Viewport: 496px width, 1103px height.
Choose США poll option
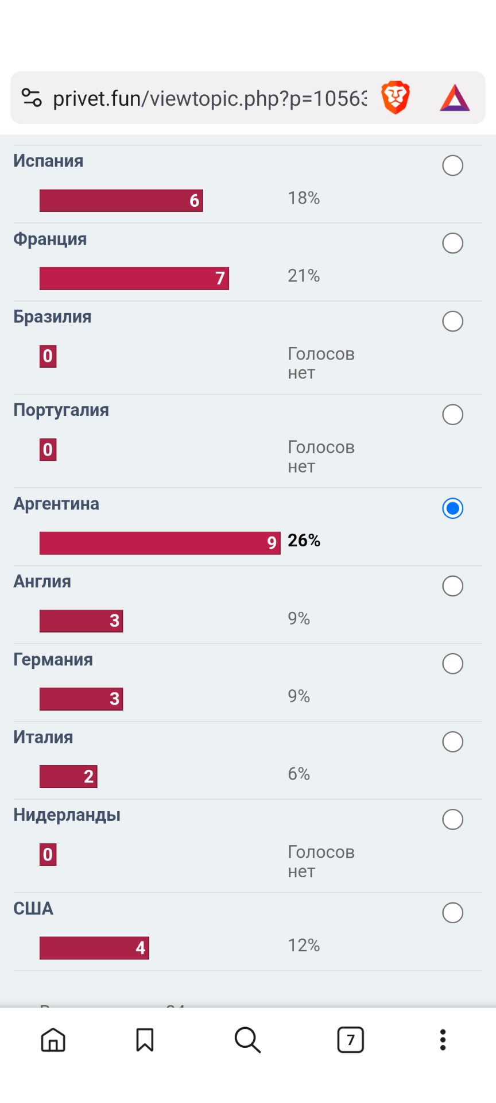(x=453, y=912)
